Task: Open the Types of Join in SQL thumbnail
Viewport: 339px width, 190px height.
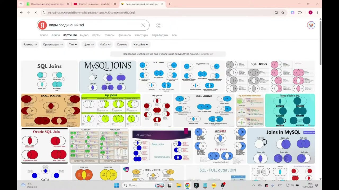Action: click(290, 110)
